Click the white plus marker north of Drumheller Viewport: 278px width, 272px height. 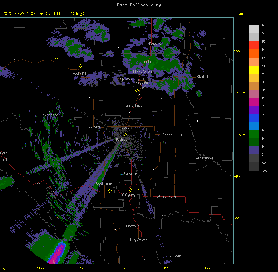tap(197, 121)
